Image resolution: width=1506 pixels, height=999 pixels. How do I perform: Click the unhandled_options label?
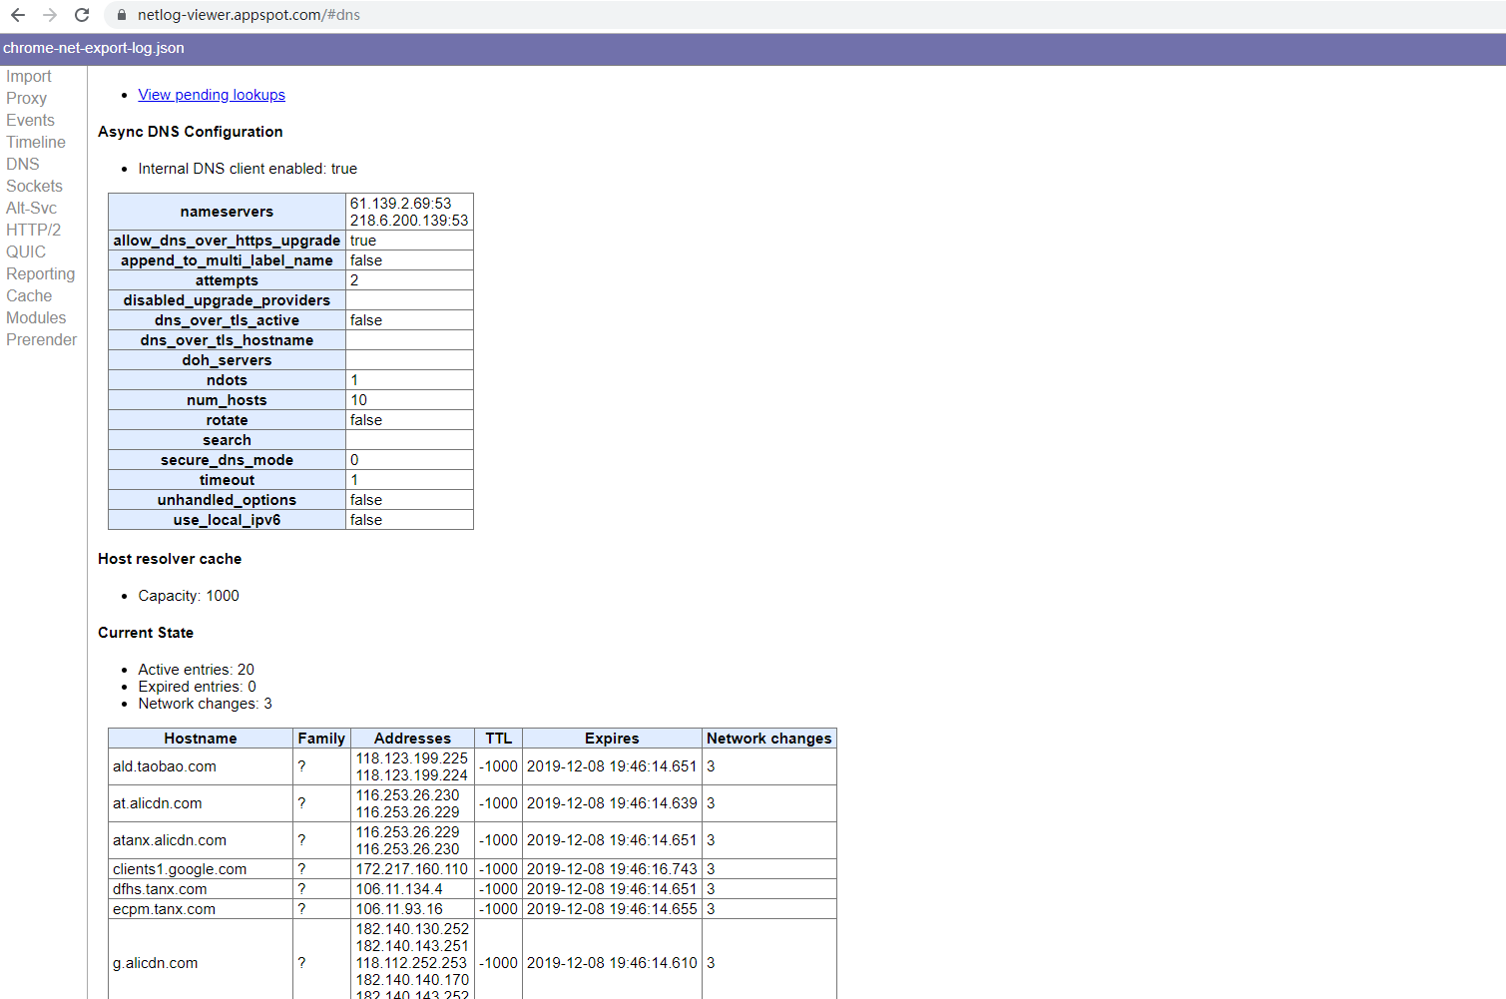point(227,500)
